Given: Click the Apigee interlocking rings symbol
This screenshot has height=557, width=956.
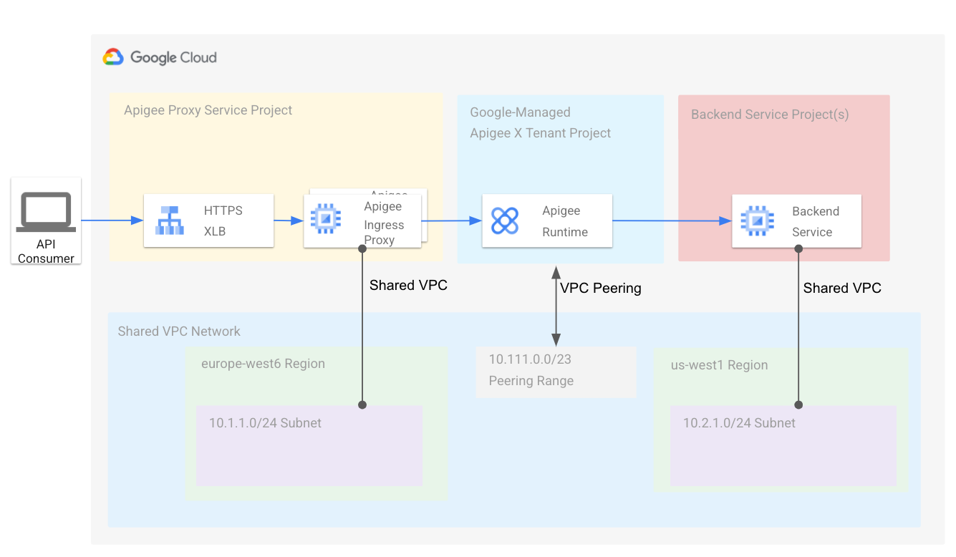Looking at the screenshot, I should click(505, 221).
